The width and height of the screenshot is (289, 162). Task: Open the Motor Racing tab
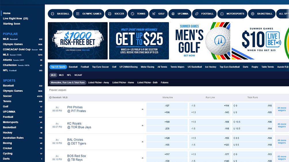(x=147, y=67)
